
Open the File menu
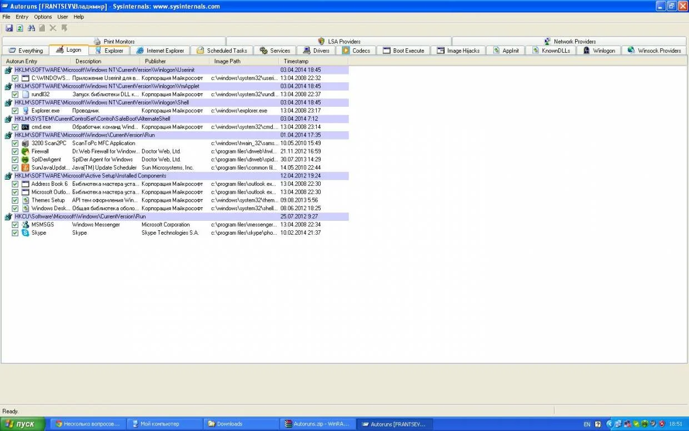point(7,17)
